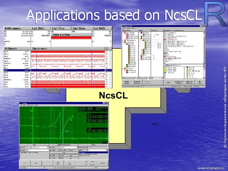Screen dimensions: 228x171
Task: Click file icon next to BIG_ARR_BS.CPL
Action: (187, 71)
